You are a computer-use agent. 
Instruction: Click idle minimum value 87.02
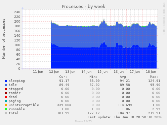point(94,85)
